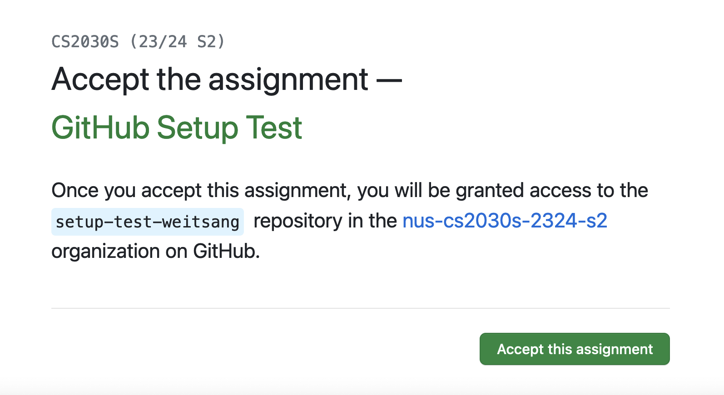Screen dimensions: 724x395
Task: Click the GitHub Setup Test assignment title
Action: tap(176, 128)
